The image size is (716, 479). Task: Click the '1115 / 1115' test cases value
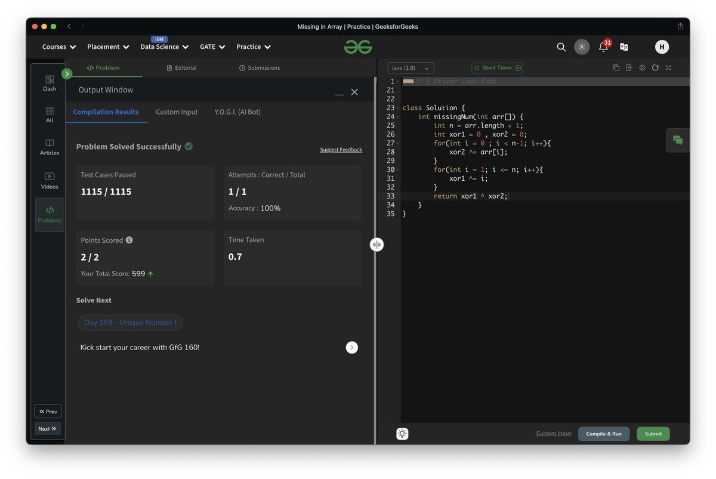click(x=106, y=191)
